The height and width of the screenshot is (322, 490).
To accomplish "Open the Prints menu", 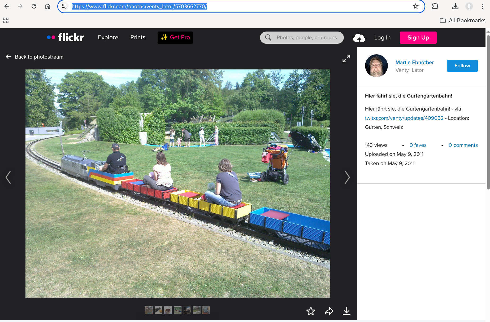I will coord(138,37).
